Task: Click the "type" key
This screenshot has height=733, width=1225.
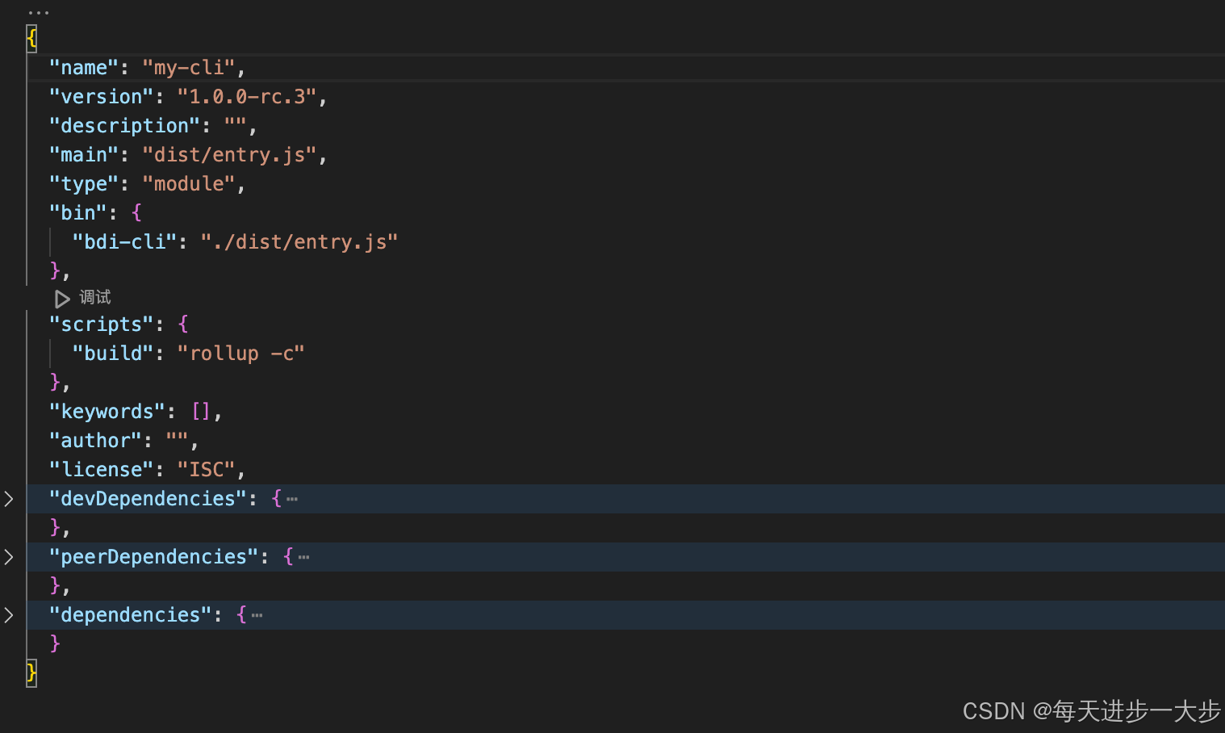Action: point(84,184)
